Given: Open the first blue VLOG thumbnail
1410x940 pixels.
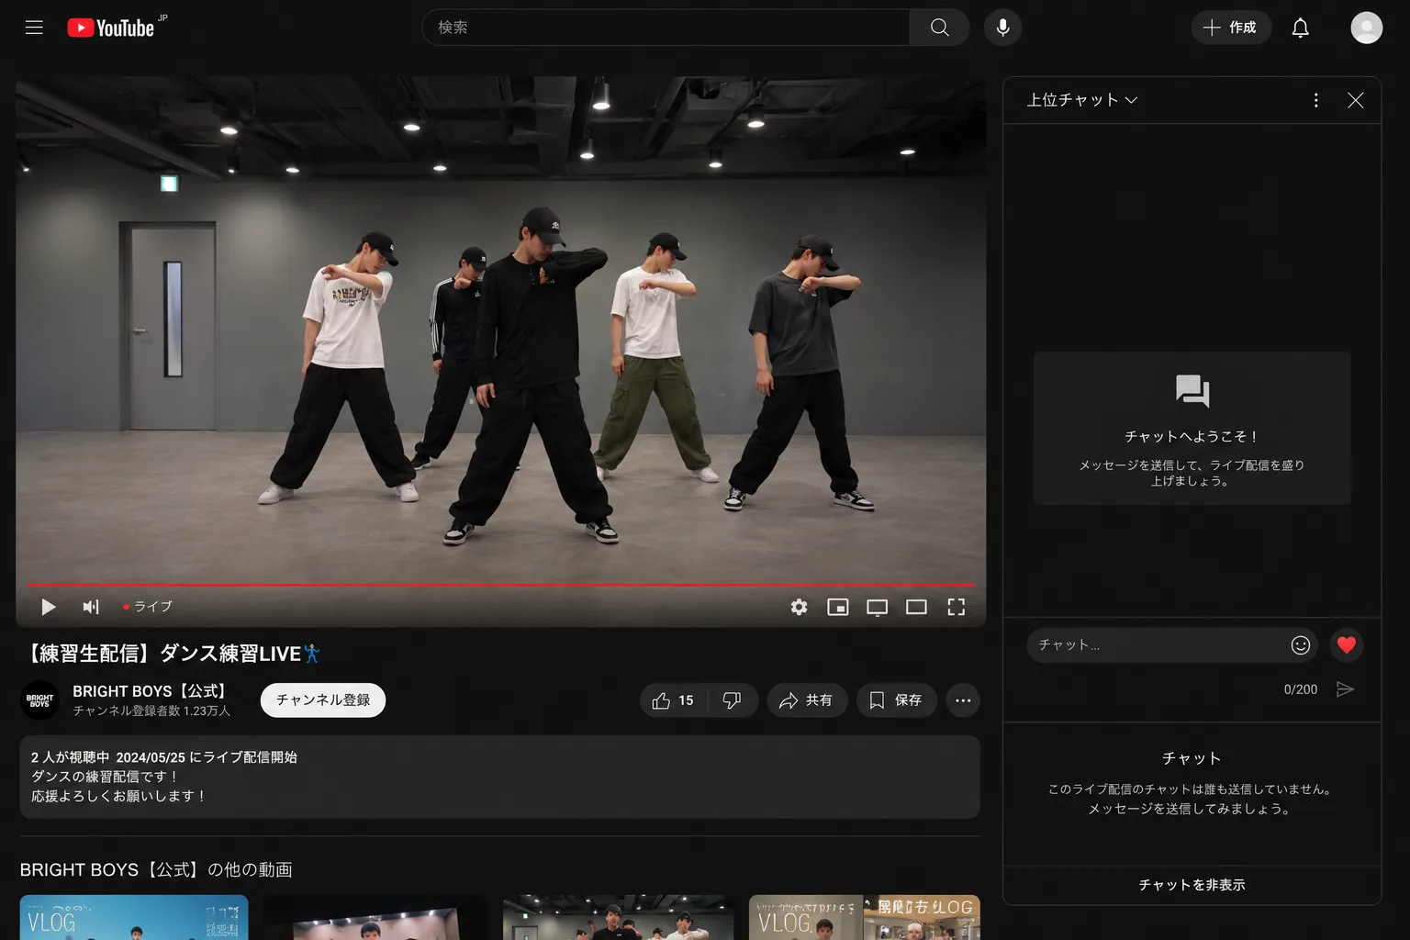Looking at the screenshot, I should pos(134,917).
